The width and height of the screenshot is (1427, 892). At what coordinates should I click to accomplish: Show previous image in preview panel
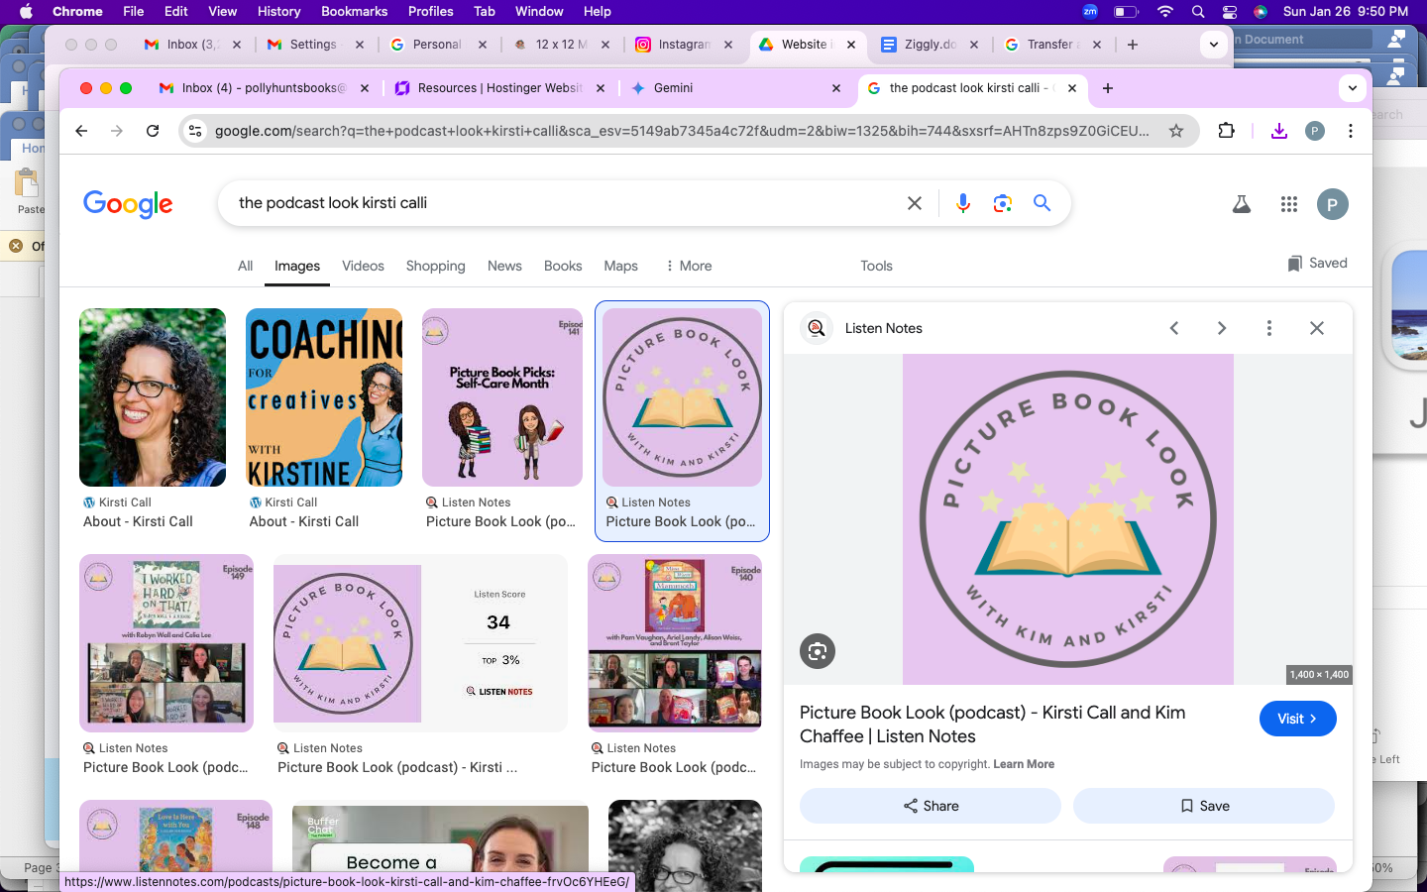[x=1174, y=328]
